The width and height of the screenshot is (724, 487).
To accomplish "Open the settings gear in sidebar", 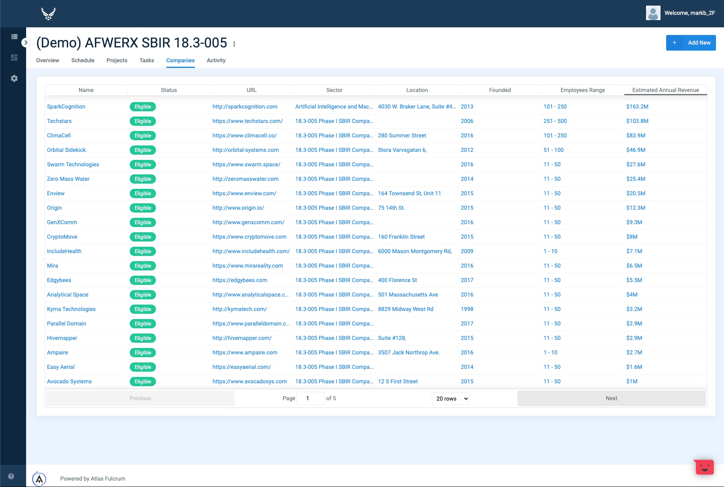I will click(x=14, y=78).
